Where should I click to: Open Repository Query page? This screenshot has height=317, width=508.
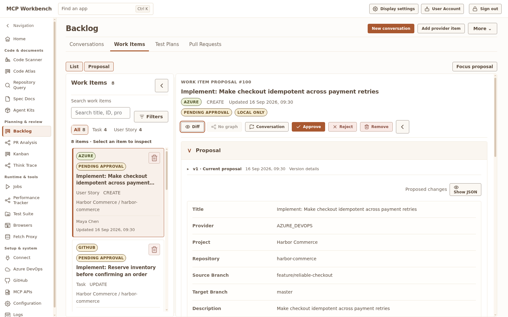(x=27, y=85)
